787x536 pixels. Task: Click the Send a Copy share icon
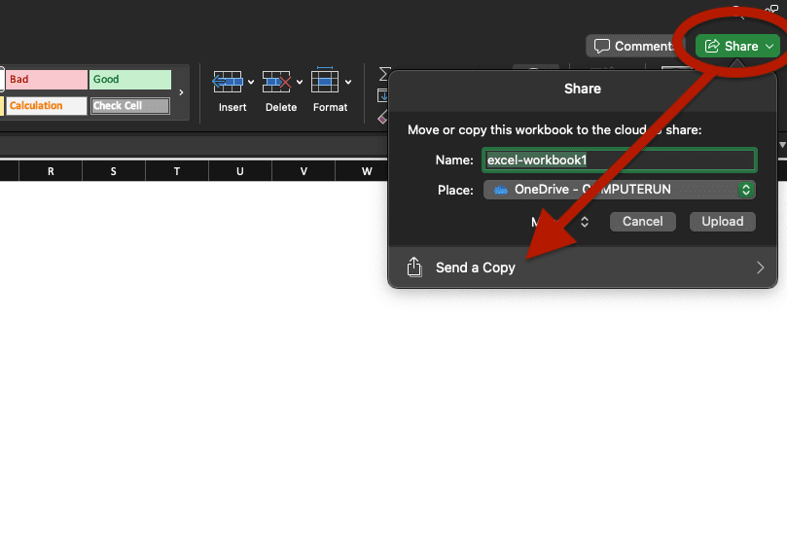[414, 268]
